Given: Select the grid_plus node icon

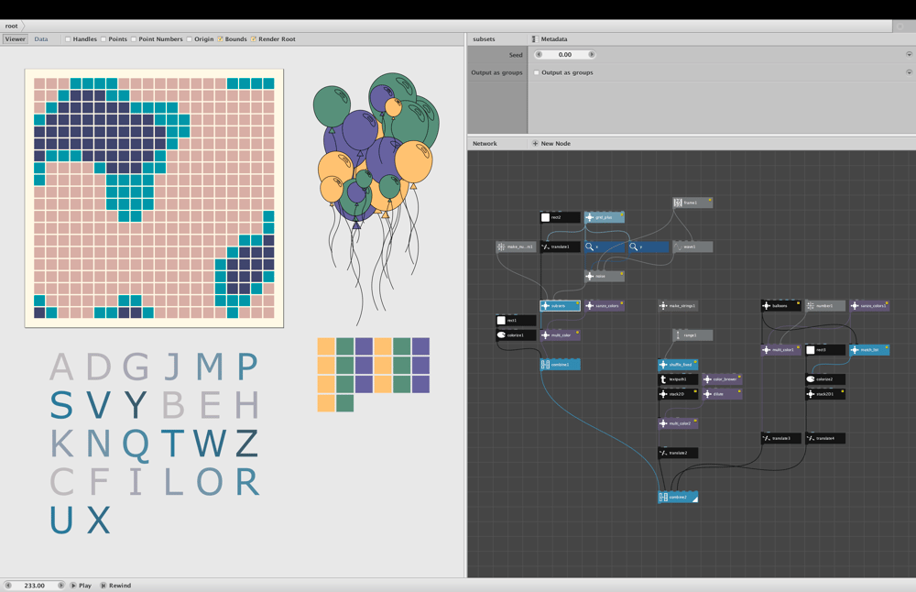Looking at the screenshot, I should 589,217.
